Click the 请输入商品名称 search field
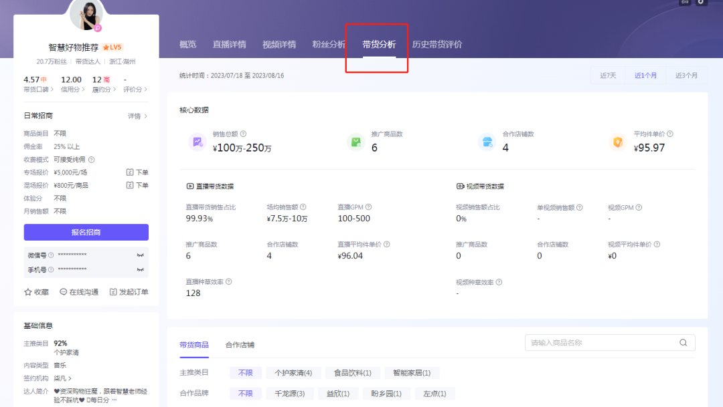The image size is (723, 407). point(602,343)
